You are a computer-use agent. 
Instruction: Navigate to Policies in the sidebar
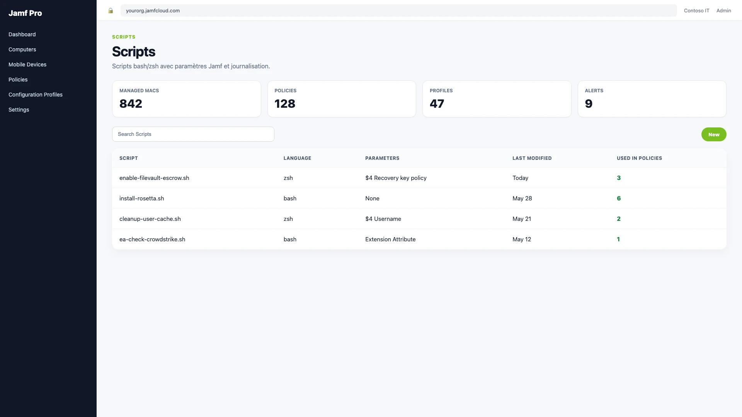click(x=18, y=80)
